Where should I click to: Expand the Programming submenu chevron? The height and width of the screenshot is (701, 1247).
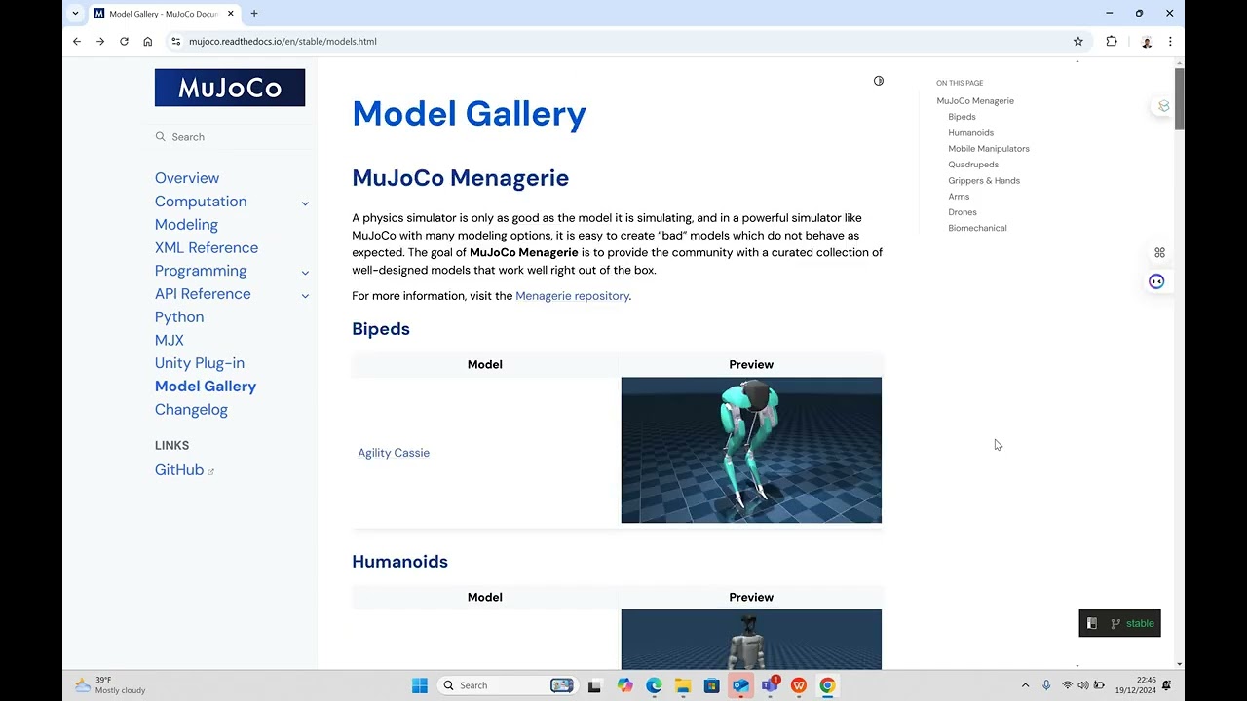[x=305, y=273]
